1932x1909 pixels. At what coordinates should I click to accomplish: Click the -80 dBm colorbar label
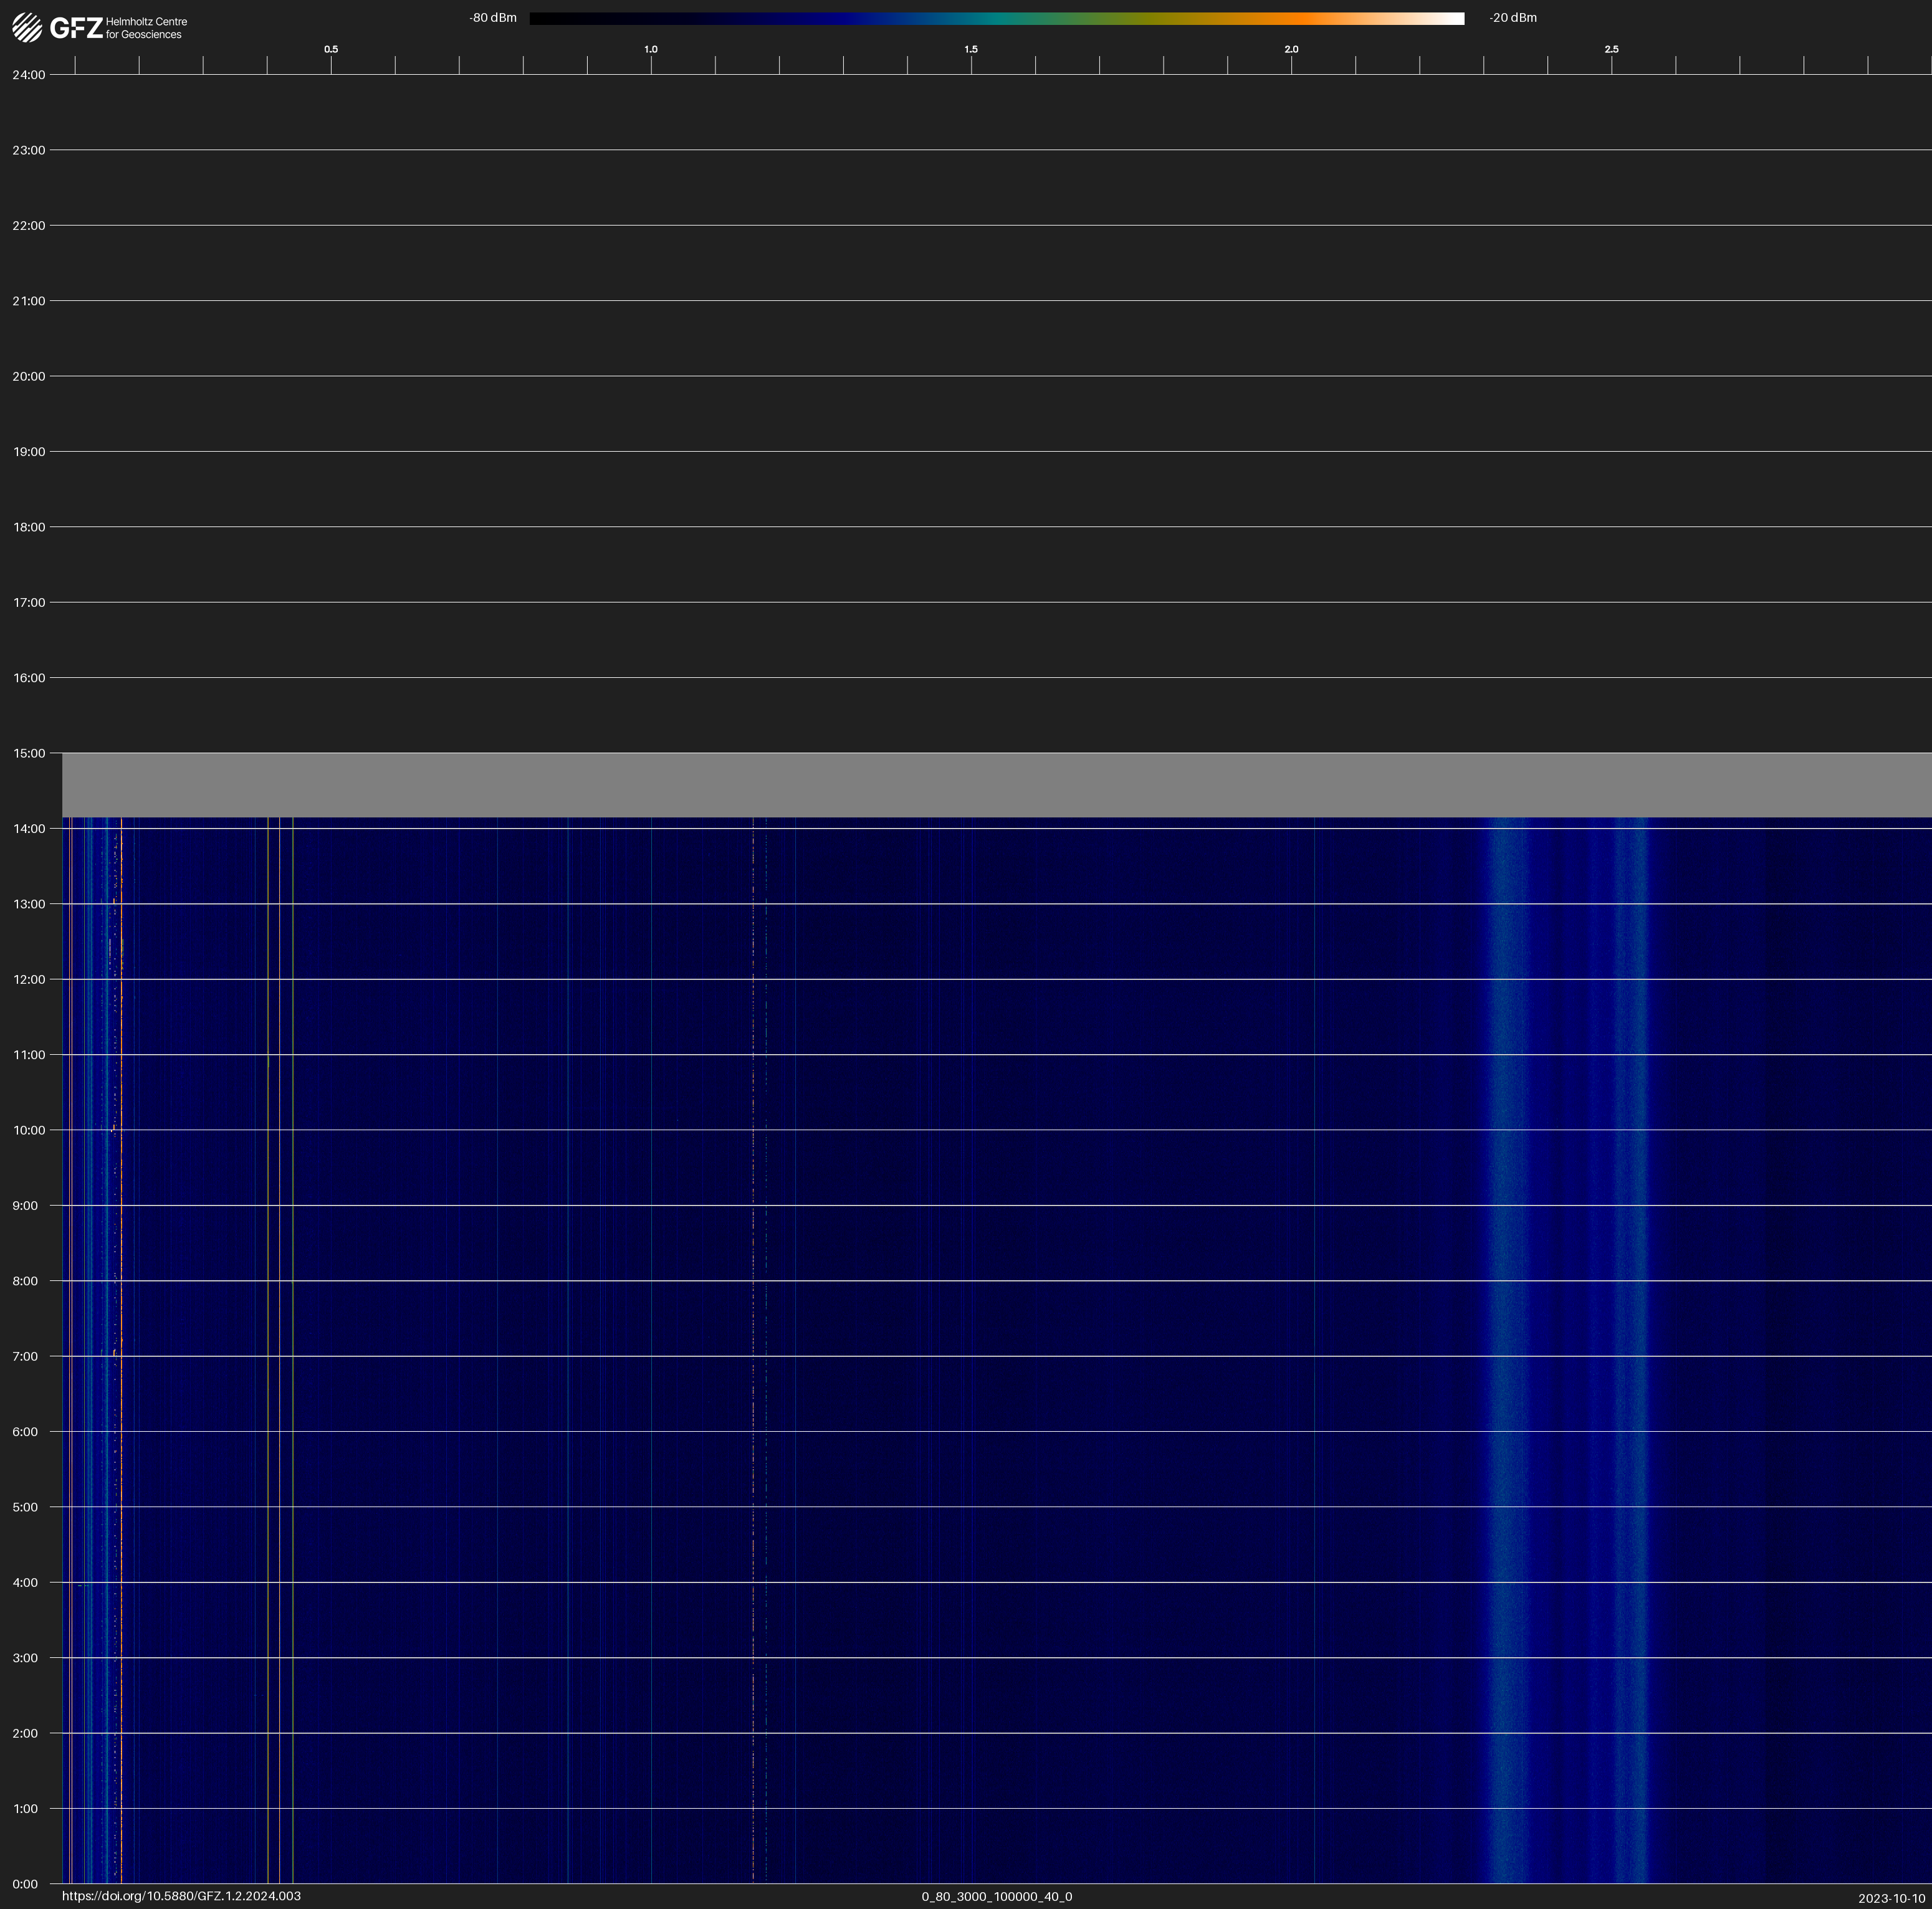click(493, 18)
